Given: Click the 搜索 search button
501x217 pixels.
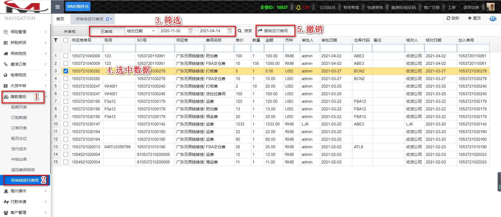Looking at the screenshot, I should click(245, 31).
